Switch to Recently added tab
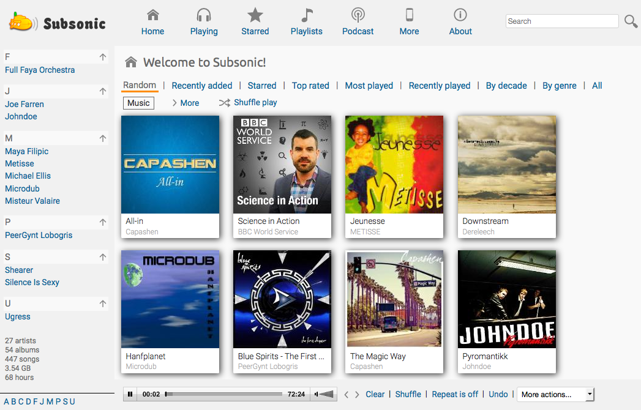Viewport: 641px width, 410px height. (202, 86)
